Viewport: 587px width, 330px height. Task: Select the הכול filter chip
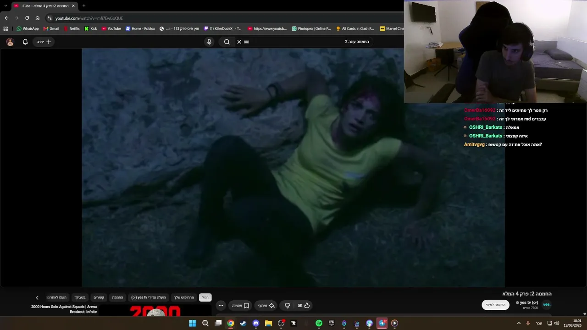(205, 297)
